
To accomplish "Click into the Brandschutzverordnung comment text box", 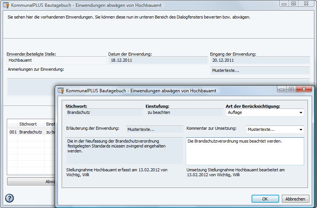I will pos(245,151).
